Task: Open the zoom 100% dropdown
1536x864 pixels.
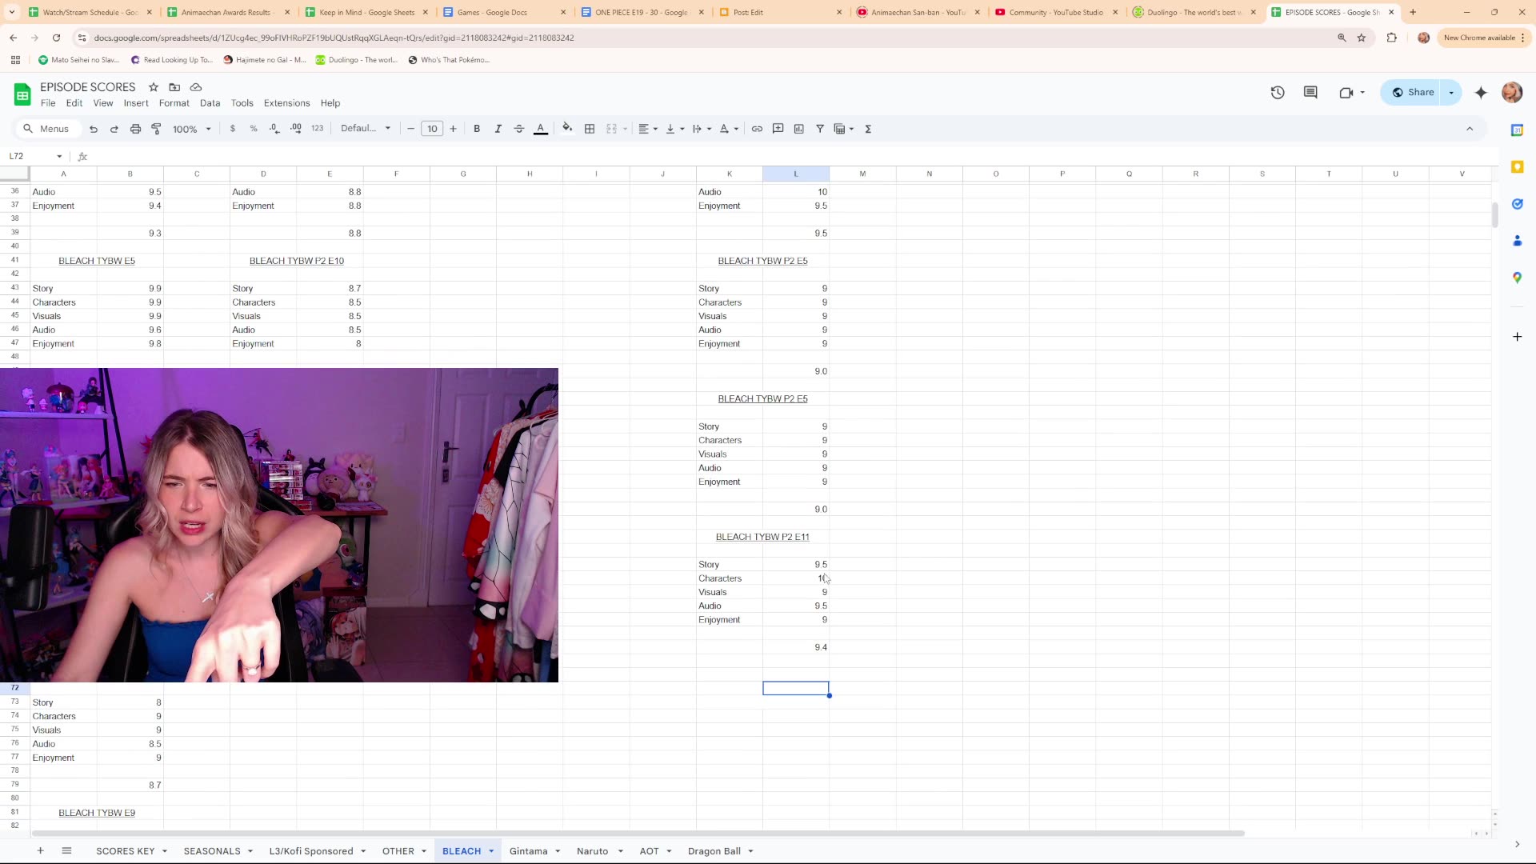Action: click(192, 129)
